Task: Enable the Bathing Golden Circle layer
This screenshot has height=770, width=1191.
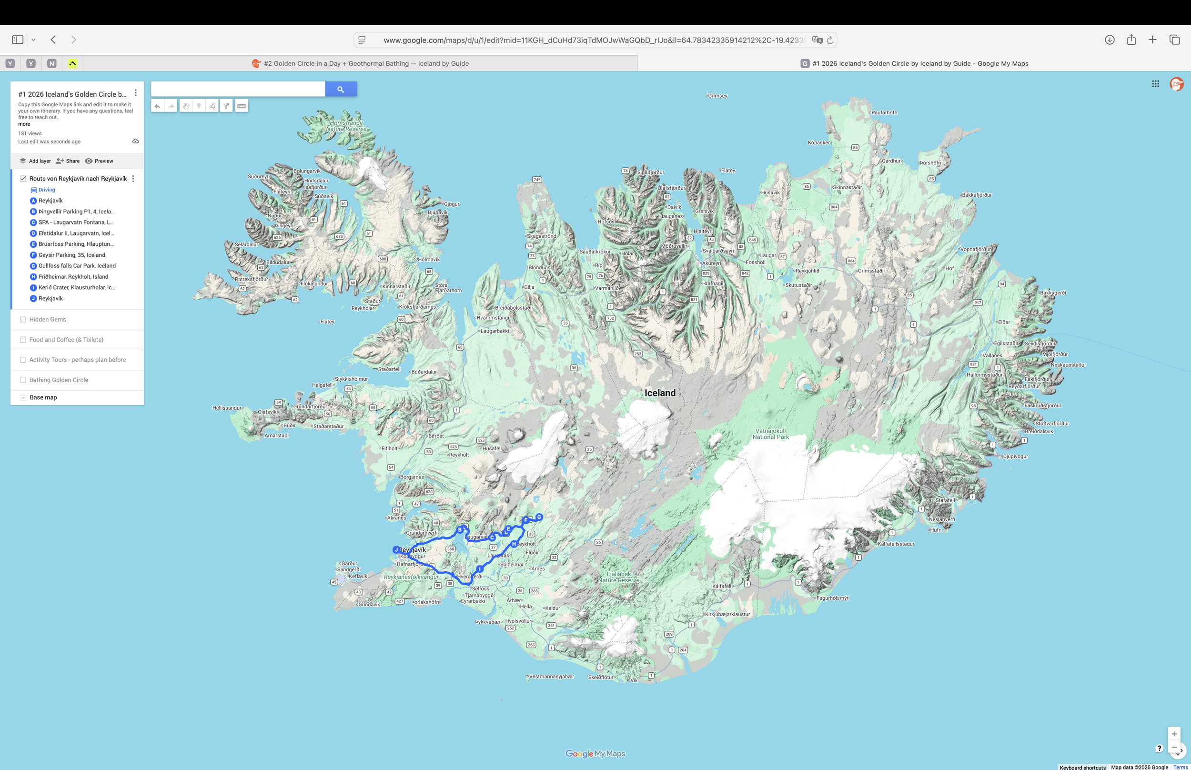Action: (x=23, y=380)
